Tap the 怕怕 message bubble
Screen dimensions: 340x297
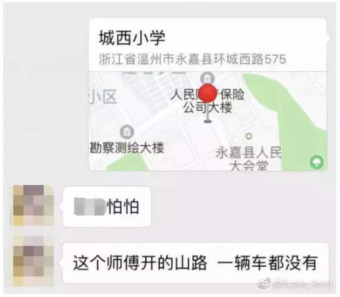tap(107, 206)
